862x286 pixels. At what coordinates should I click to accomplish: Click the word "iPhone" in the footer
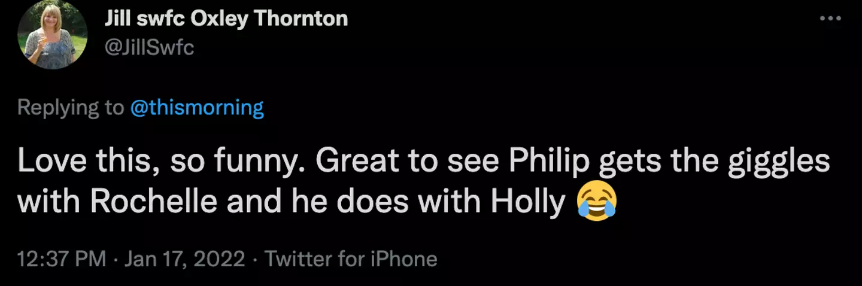(x=405, y=259)
